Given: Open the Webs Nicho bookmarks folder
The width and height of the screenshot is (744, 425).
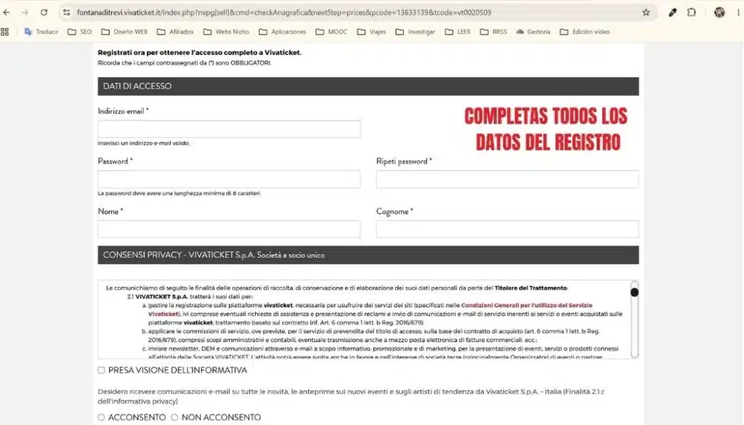Looking at the screenshot, I should tap(227, 32).
